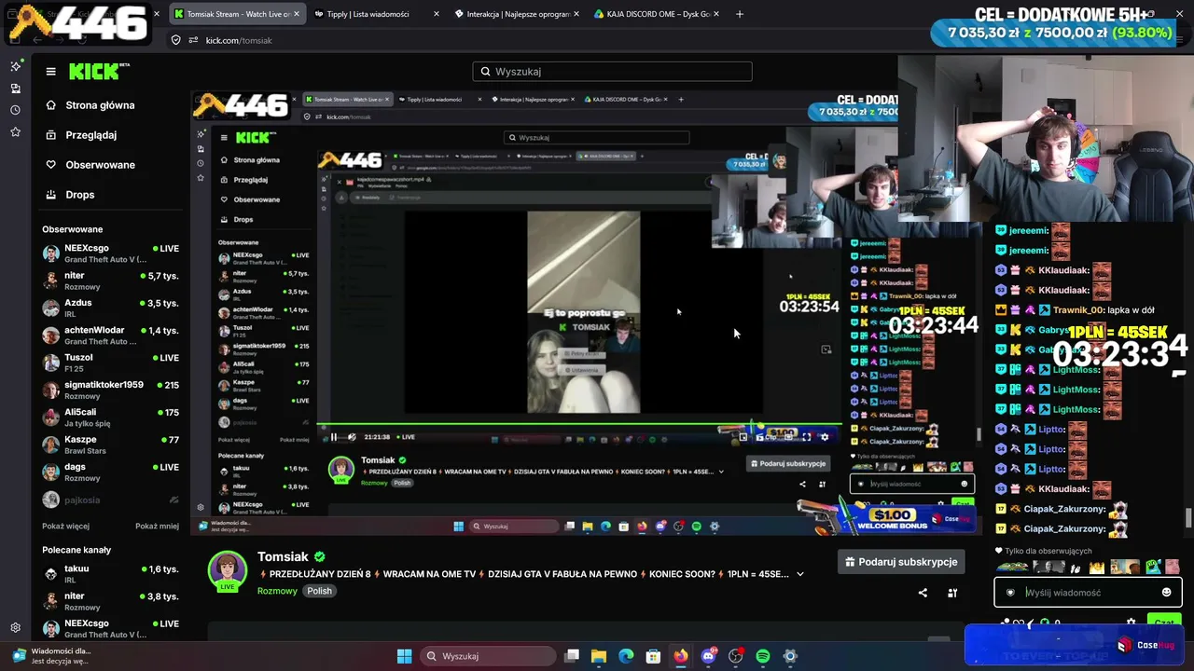Open Spotify from the taskbar

(763, 656)
